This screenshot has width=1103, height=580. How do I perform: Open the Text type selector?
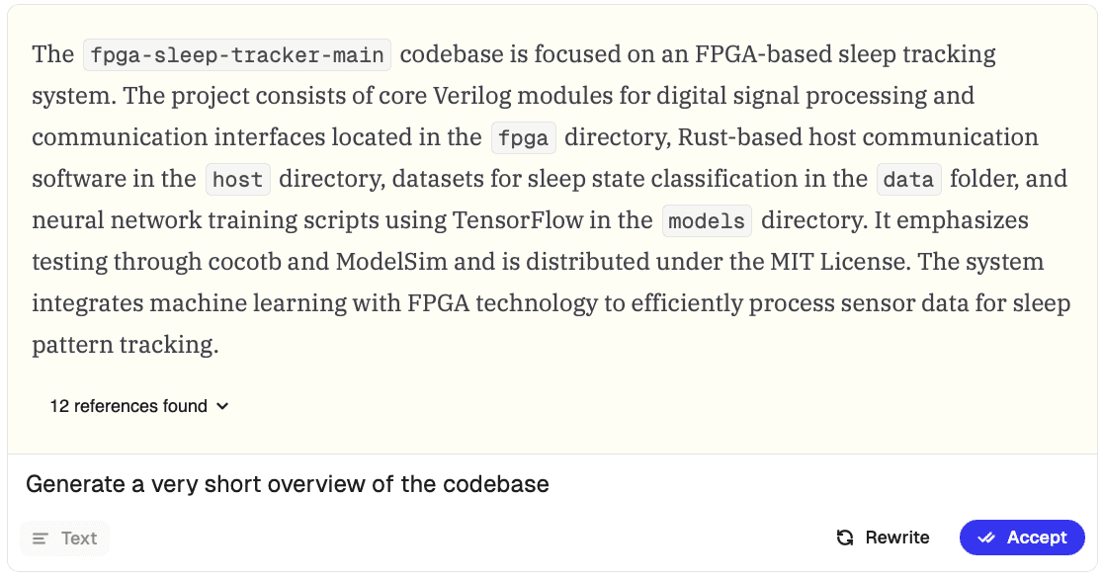tap(64, 539)
